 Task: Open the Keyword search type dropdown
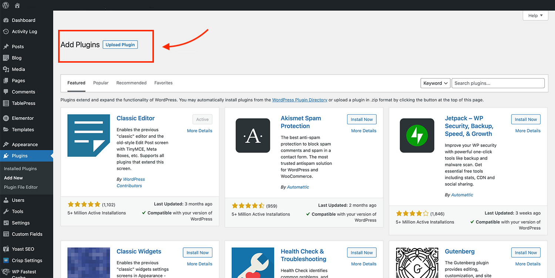coord(435,83)
